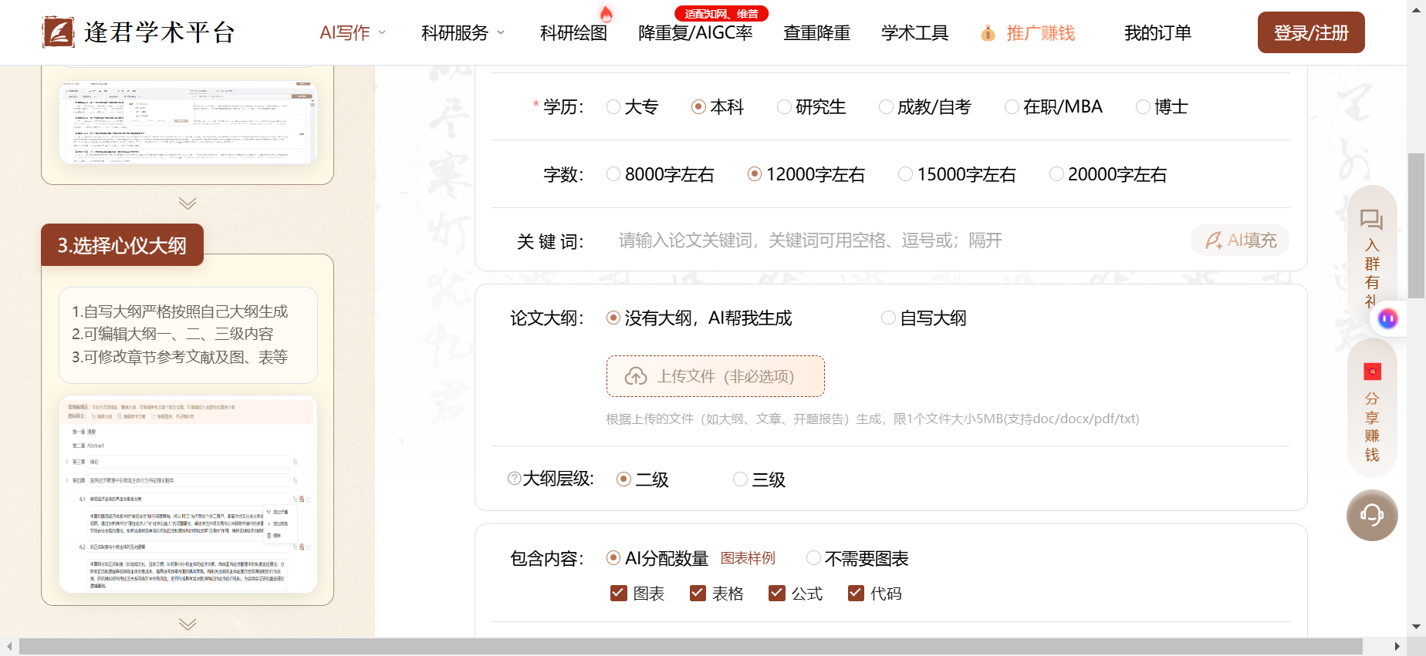Viewport: 1426px width, 656px height.
Task: Open the 科研绘图 menu item
Action: (x=573, y=33)
